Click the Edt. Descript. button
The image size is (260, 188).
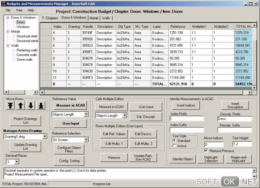pyautogui.click(x=146, y=117)
